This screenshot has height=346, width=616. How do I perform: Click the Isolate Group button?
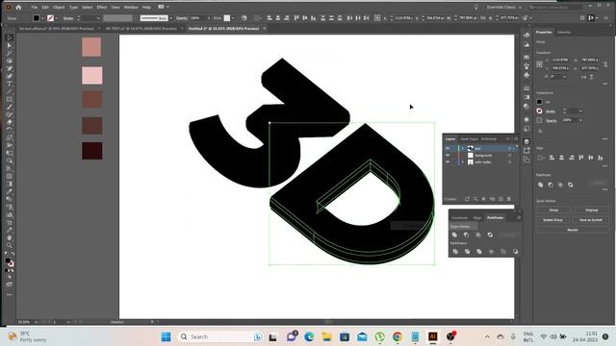[553, 220]
